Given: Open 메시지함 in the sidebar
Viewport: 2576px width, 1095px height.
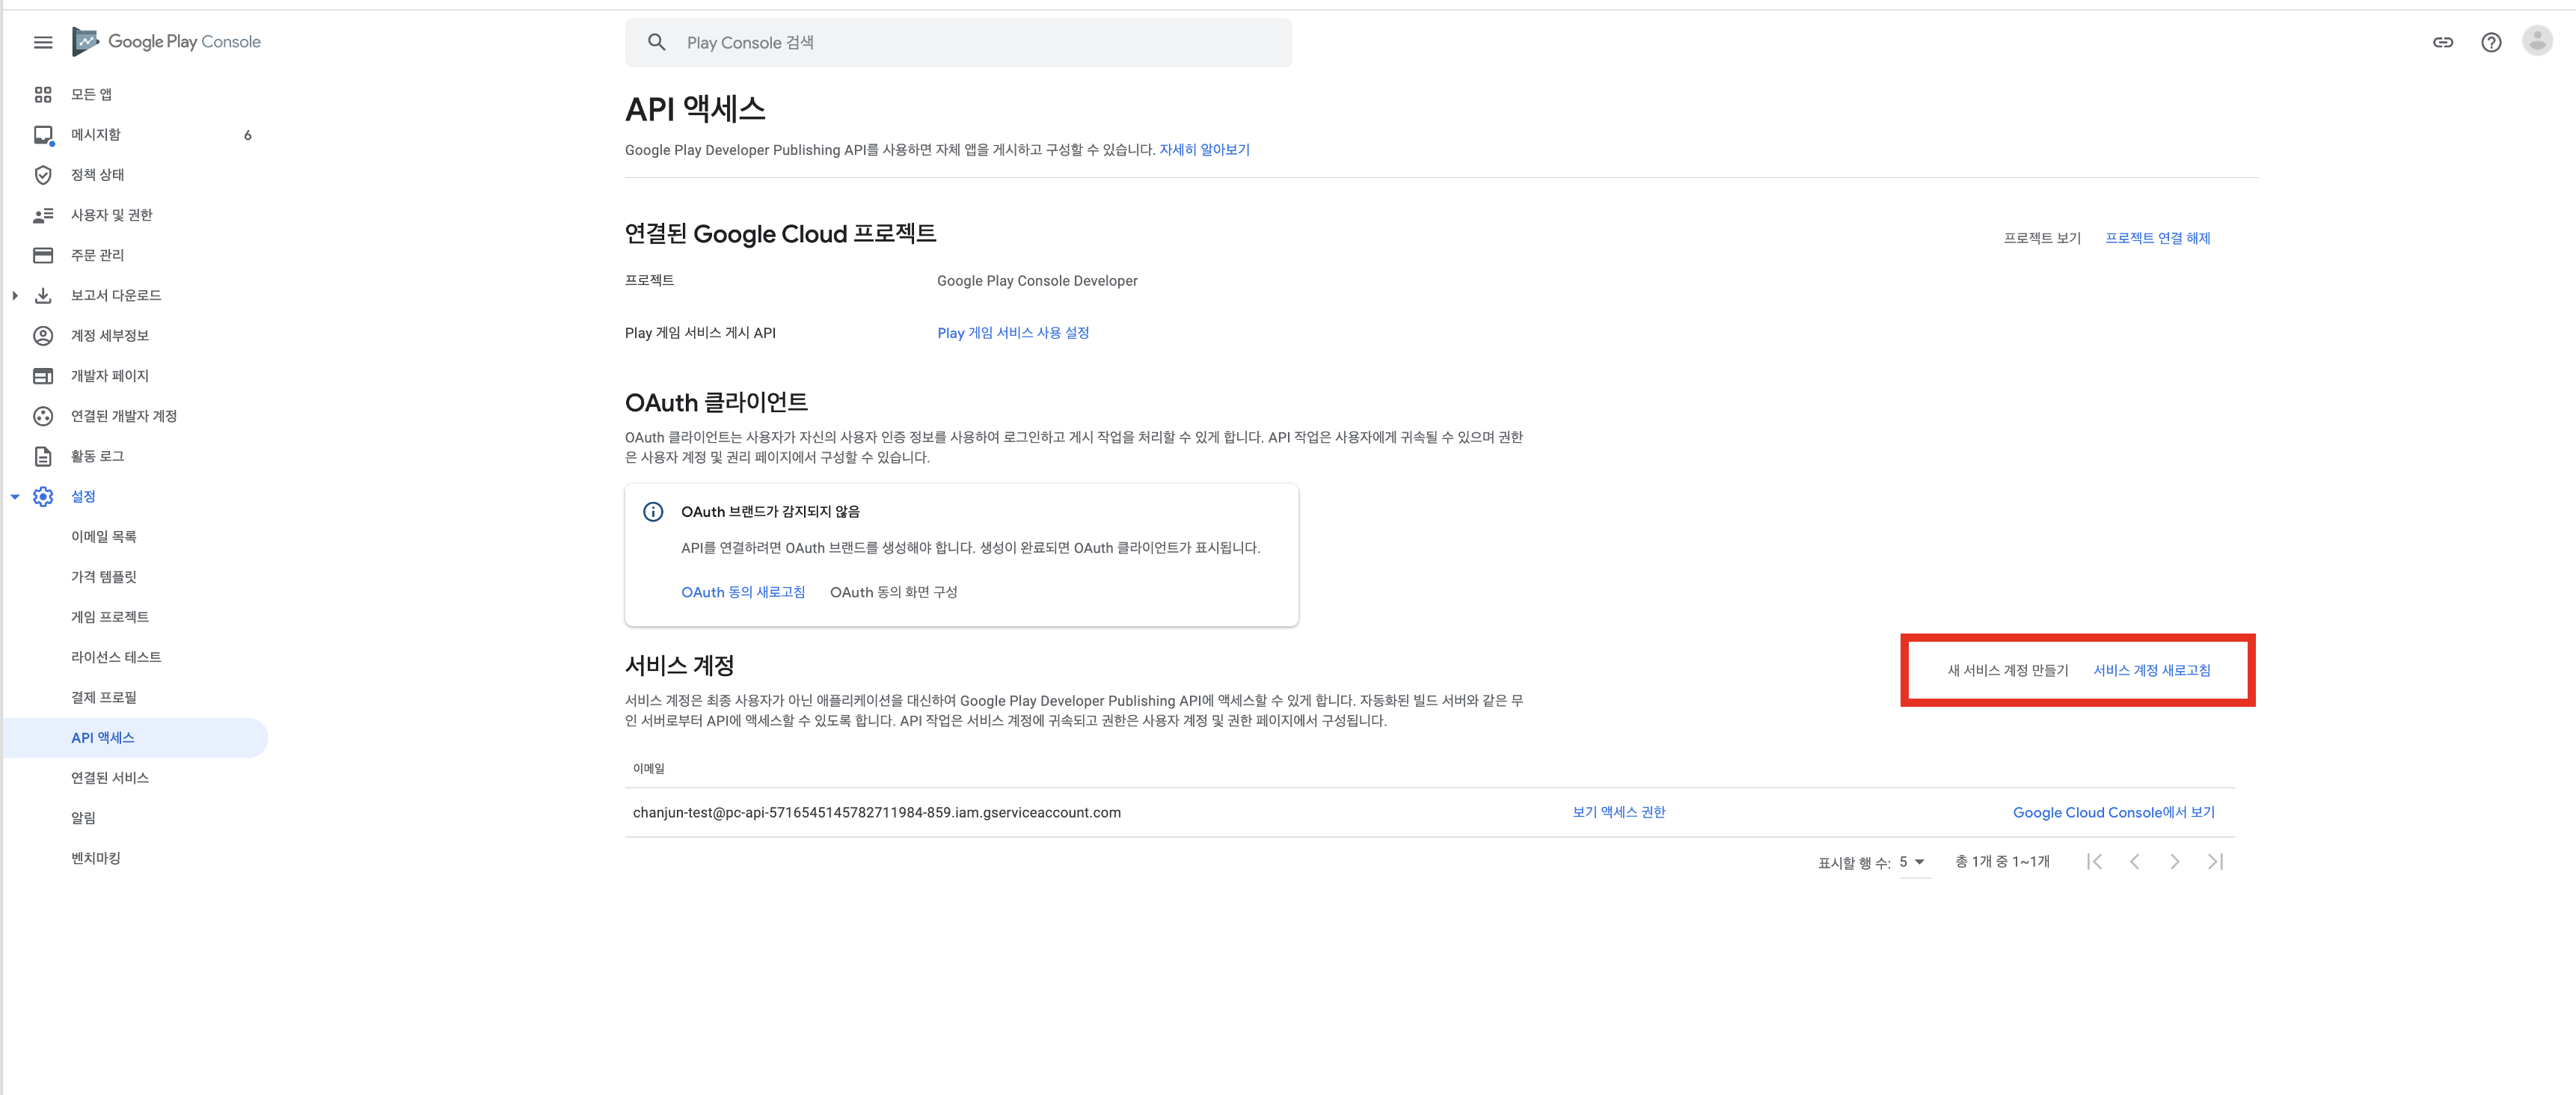Looking at the screenshot, I should point(95,135).
